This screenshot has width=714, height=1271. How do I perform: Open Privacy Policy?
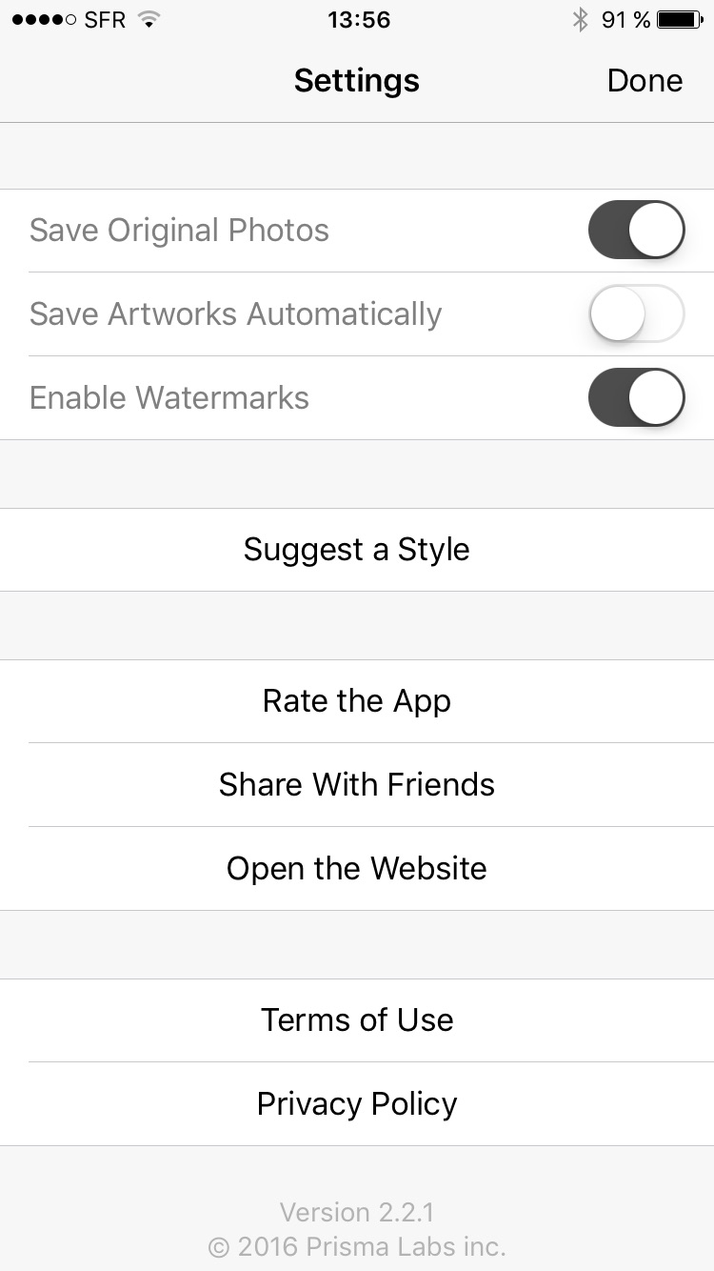(357, 1104)
